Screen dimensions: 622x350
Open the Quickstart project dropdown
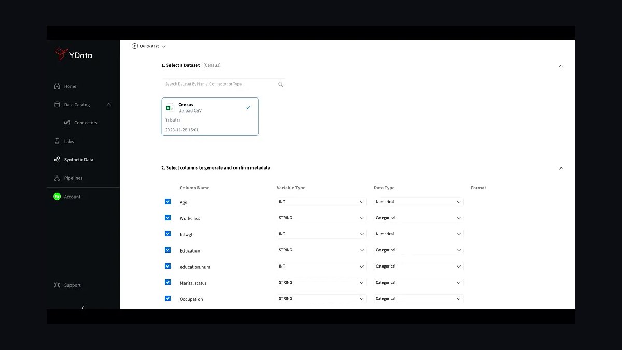click(x=149, y=46)
